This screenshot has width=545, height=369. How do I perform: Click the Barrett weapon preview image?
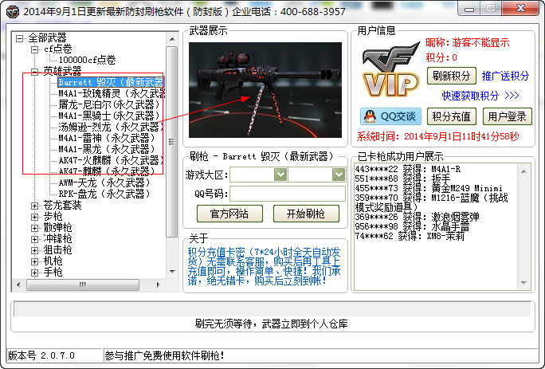pyautogui.click(x=265, y=90)
